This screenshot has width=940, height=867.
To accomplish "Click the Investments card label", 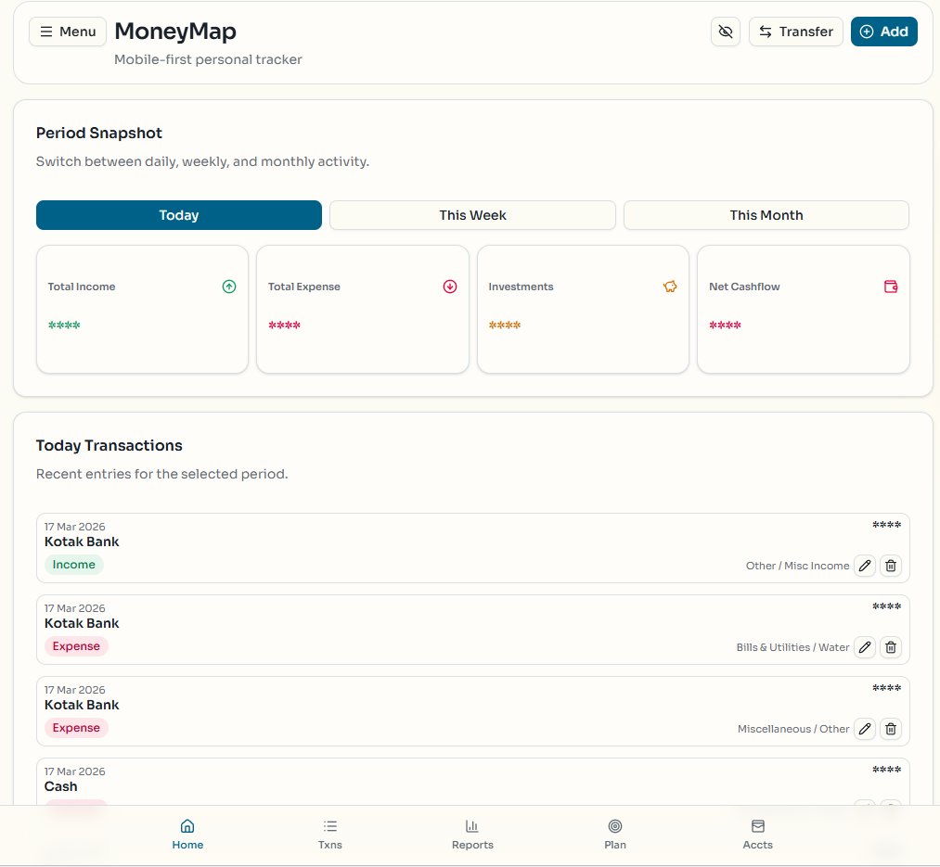I will [521, 287].
